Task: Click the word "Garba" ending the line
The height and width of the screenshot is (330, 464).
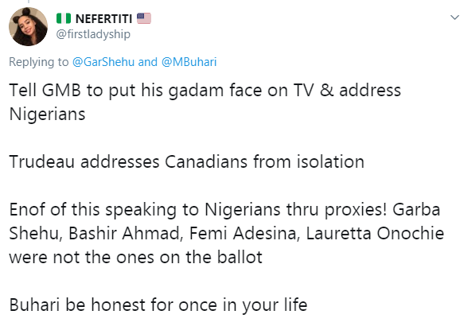Action: tap(416, 210)
